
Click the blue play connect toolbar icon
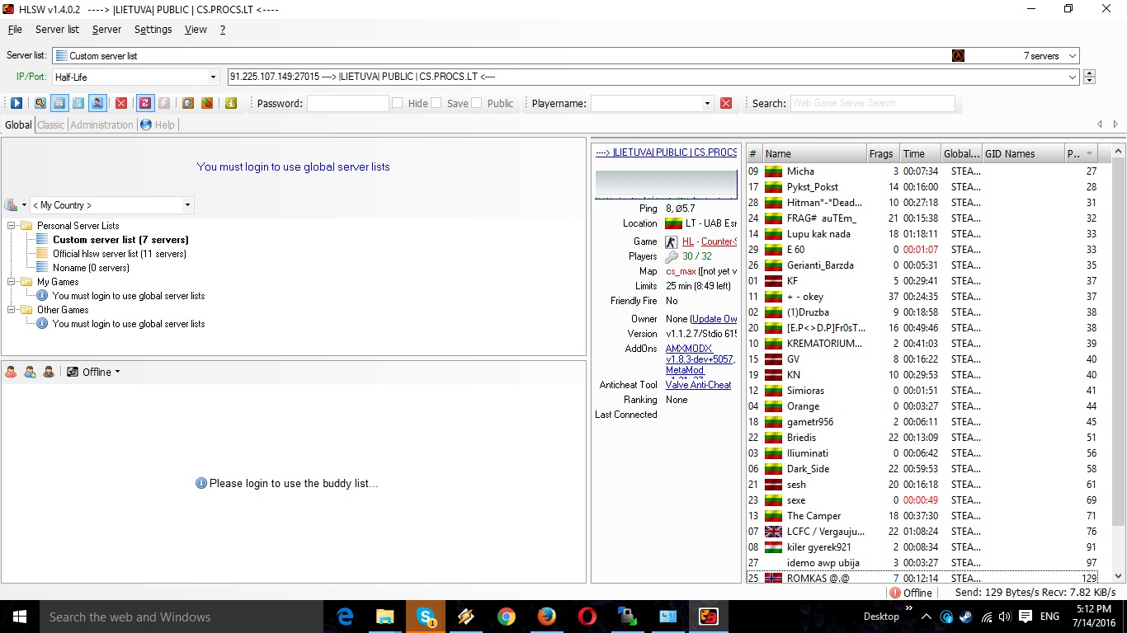(x=17, y=103)
